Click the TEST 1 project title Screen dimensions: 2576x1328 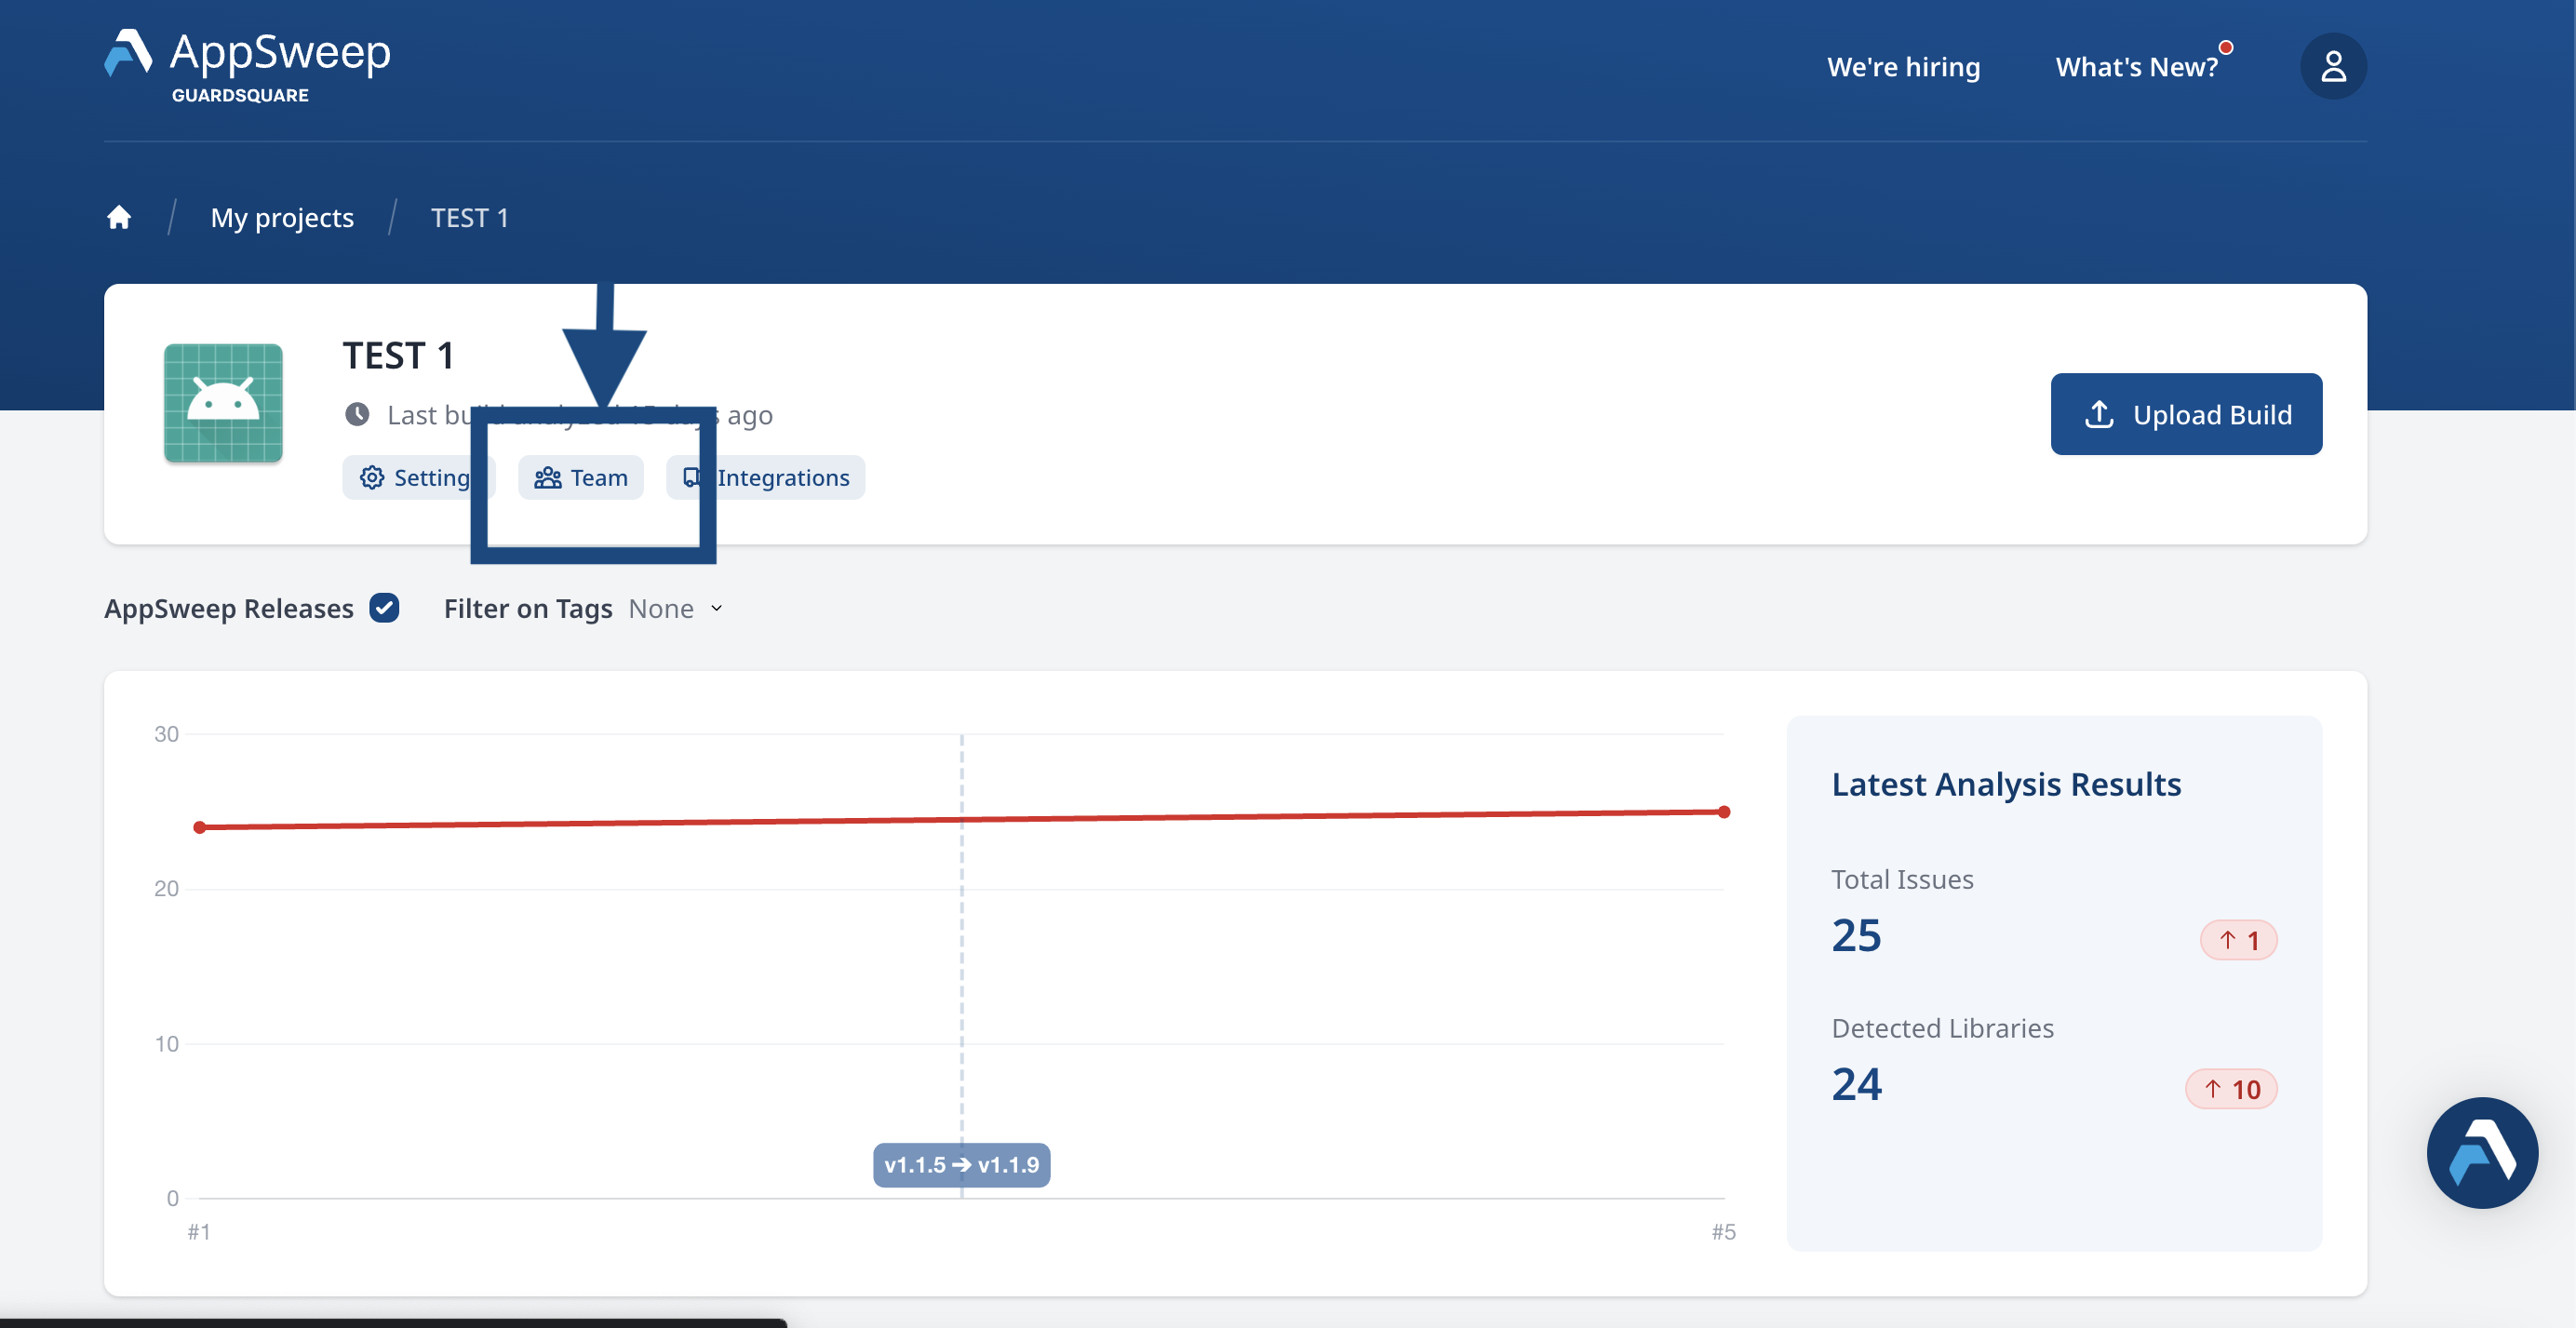[x=398, y=356]
